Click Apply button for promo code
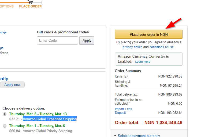This screenshot has height=137, width=201. 87,41
